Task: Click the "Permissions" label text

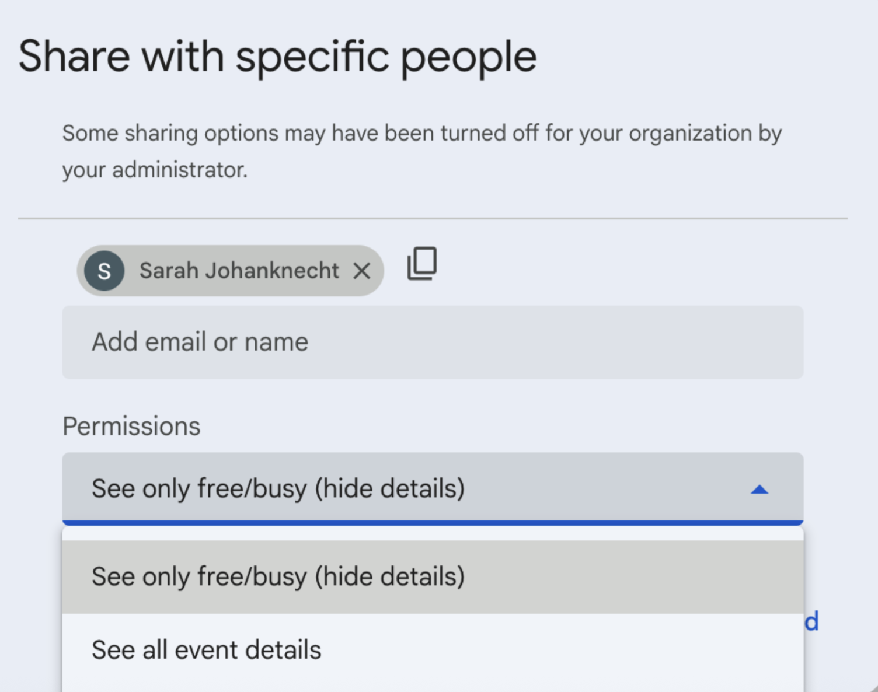Action: click(131, 426)
